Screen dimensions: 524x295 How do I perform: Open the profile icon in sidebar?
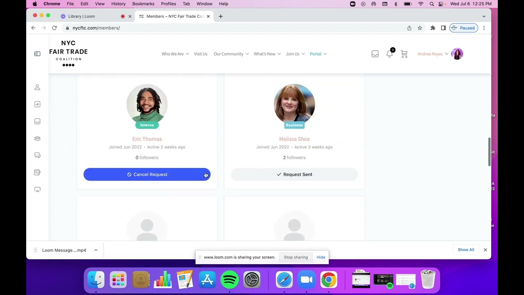(x=37, y=87)
